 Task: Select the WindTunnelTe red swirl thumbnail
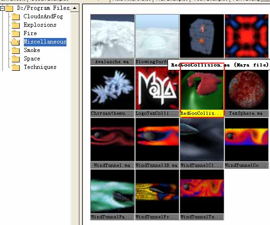(x=202, y=191)
